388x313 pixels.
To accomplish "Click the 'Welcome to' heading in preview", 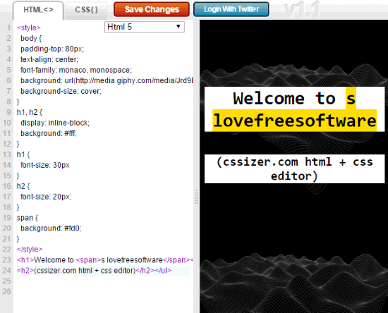I will pos(284,98).
